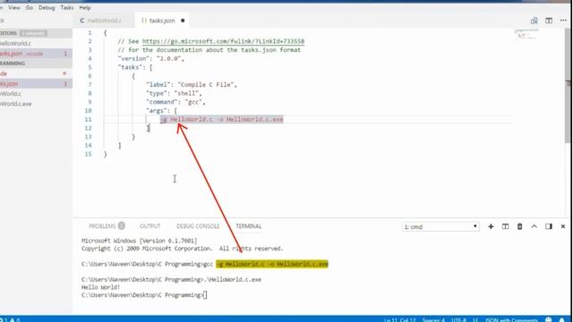Click the errors and warnings status indicator
This screenshot has height=322, width=573.
pos(10,320)
